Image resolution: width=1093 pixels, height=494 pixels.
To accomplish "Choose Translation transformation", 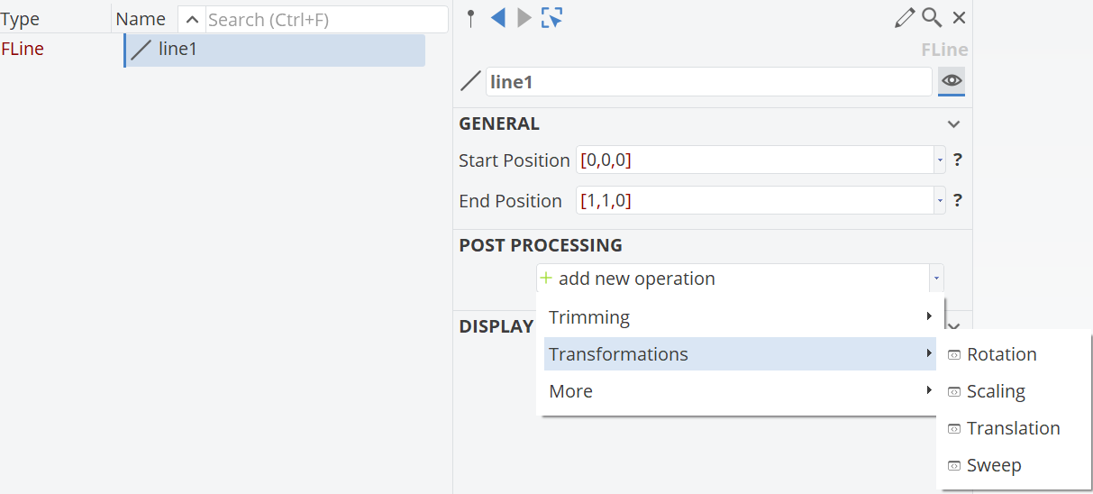I will [x=1015, y=428].
